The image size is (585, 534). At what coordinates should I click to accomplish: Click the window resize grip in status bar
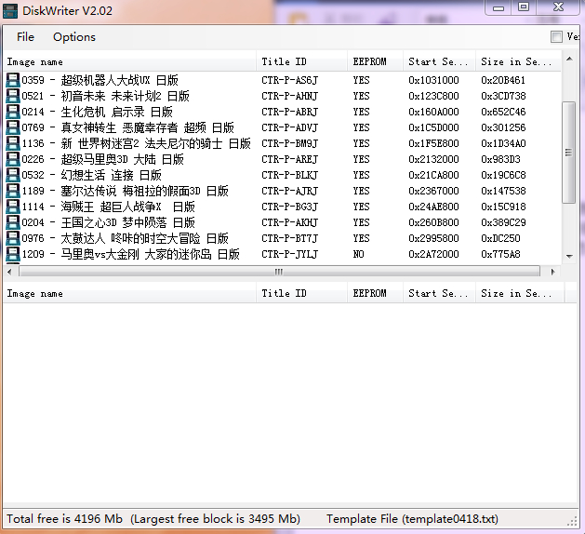click(x=572, y=522)
